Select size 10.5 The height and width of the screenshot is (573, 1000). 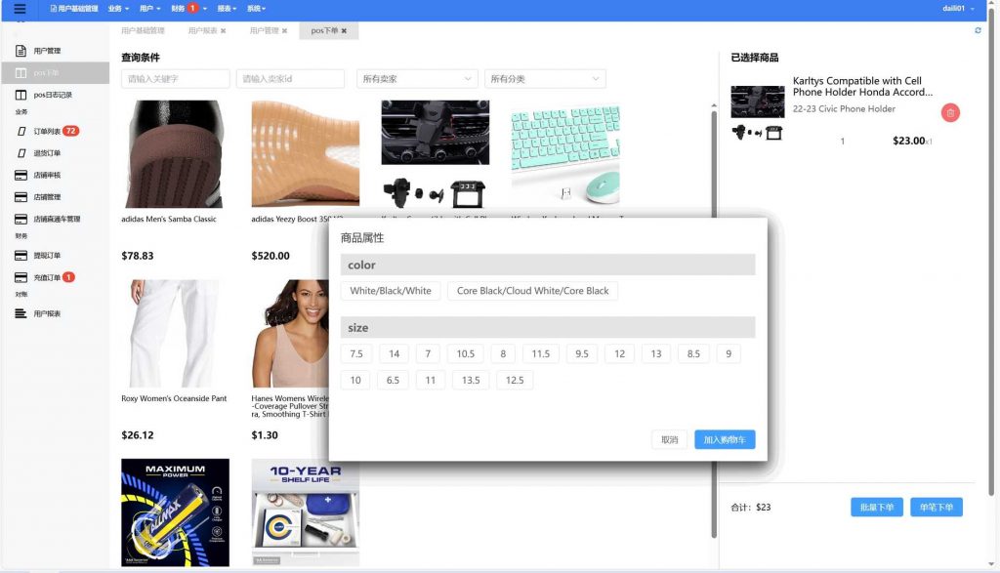click(465, 354)
